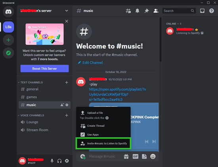Skip to previous track in Spotify embed
The image size is (218, 167).
pyautogui.click(x=147, y=142)
